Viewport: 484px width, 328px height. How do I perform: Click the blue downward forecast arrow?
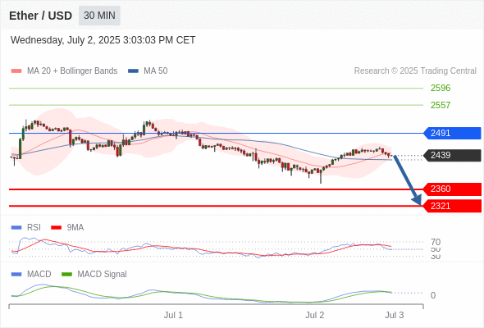[408, 180]
